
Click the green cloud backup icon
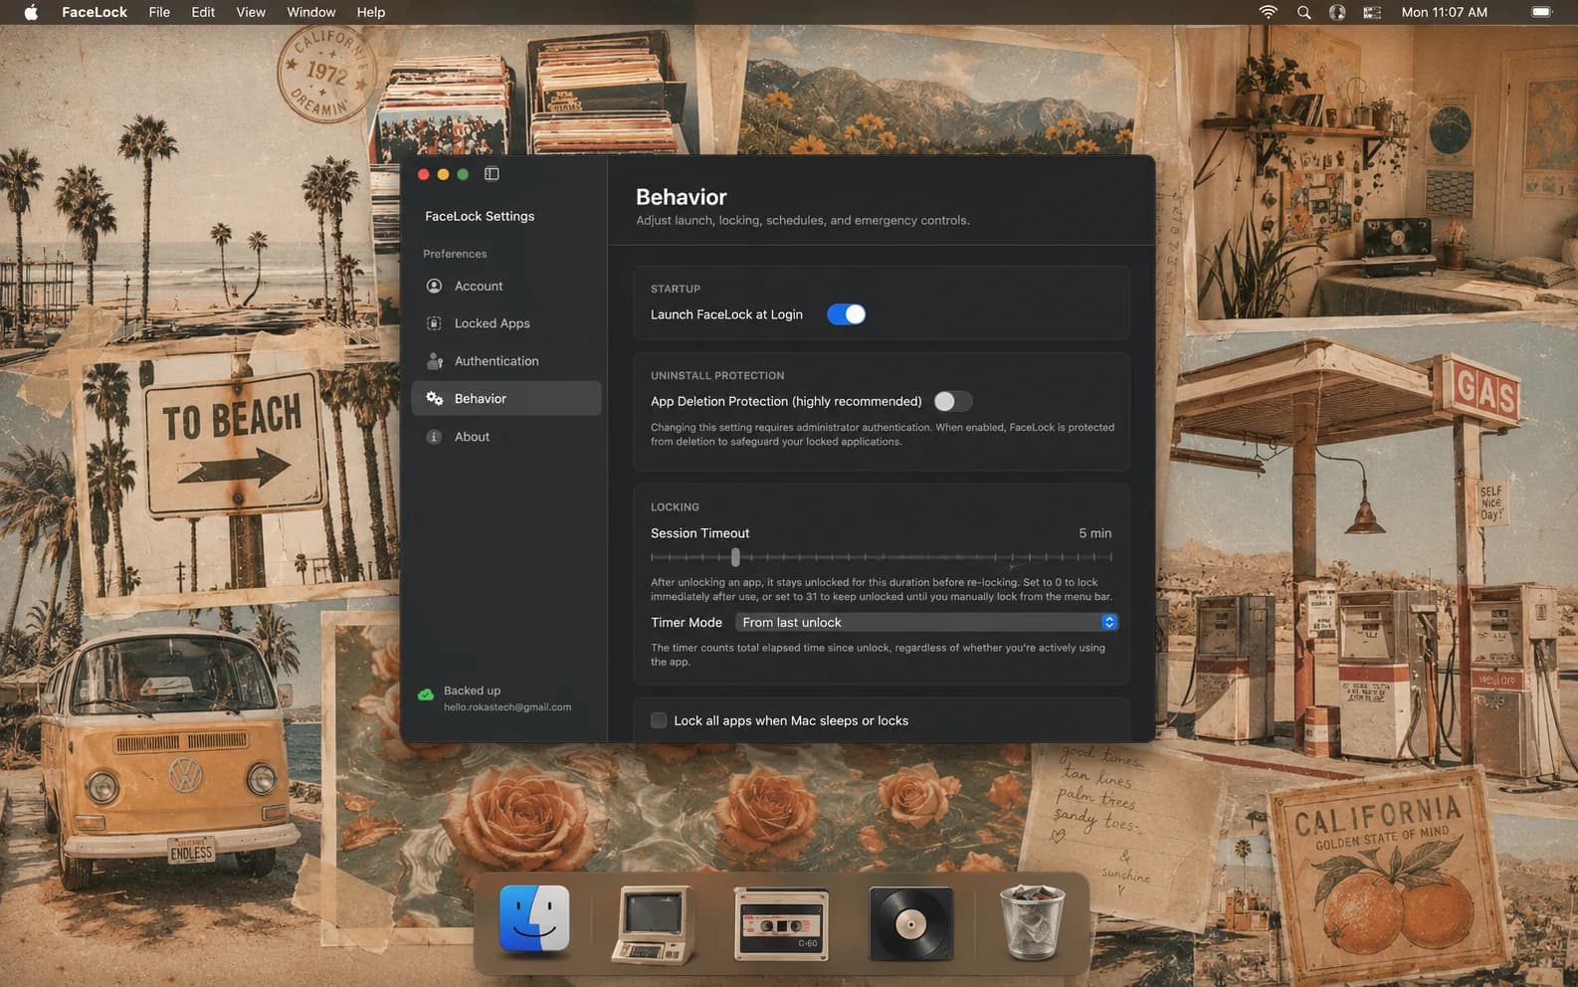[x=426, y=694]
